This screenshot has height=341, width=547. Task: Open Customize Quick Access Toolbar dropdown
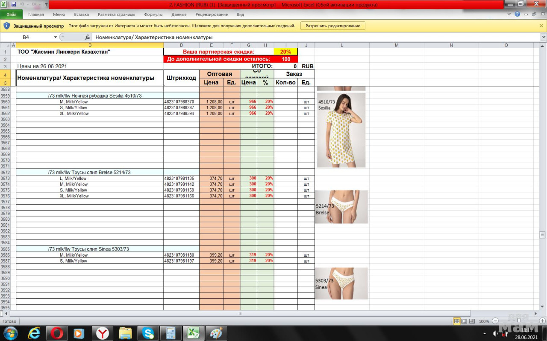click(46, 4)
